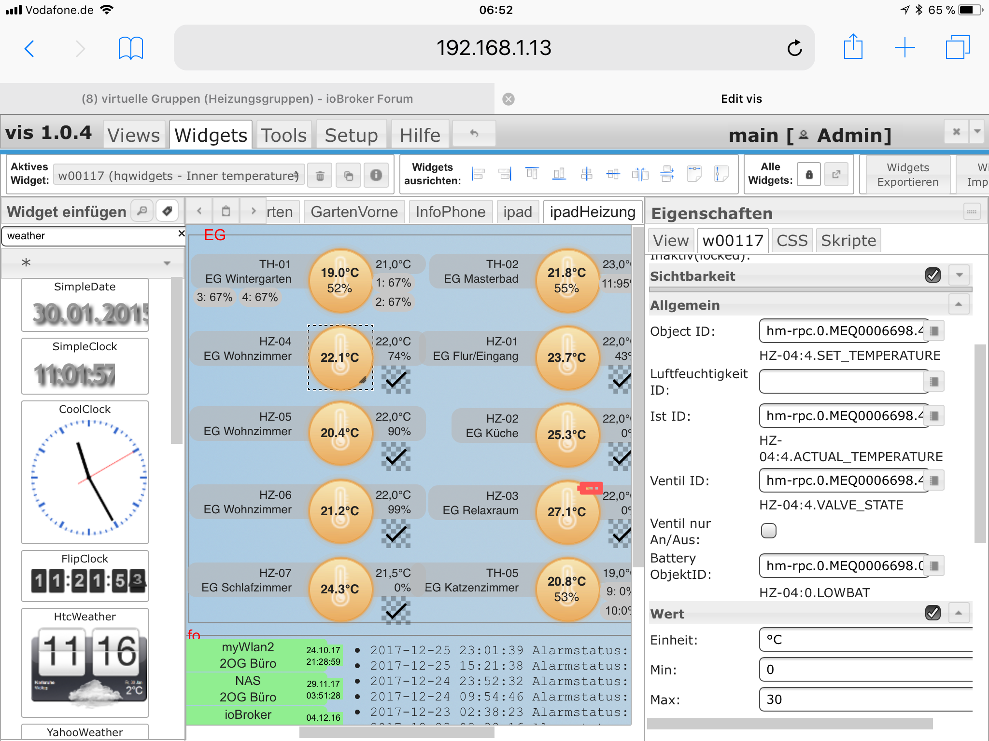Click the Max value field
The height and width of the screenshot is (741, 989).
click(865, 700)
